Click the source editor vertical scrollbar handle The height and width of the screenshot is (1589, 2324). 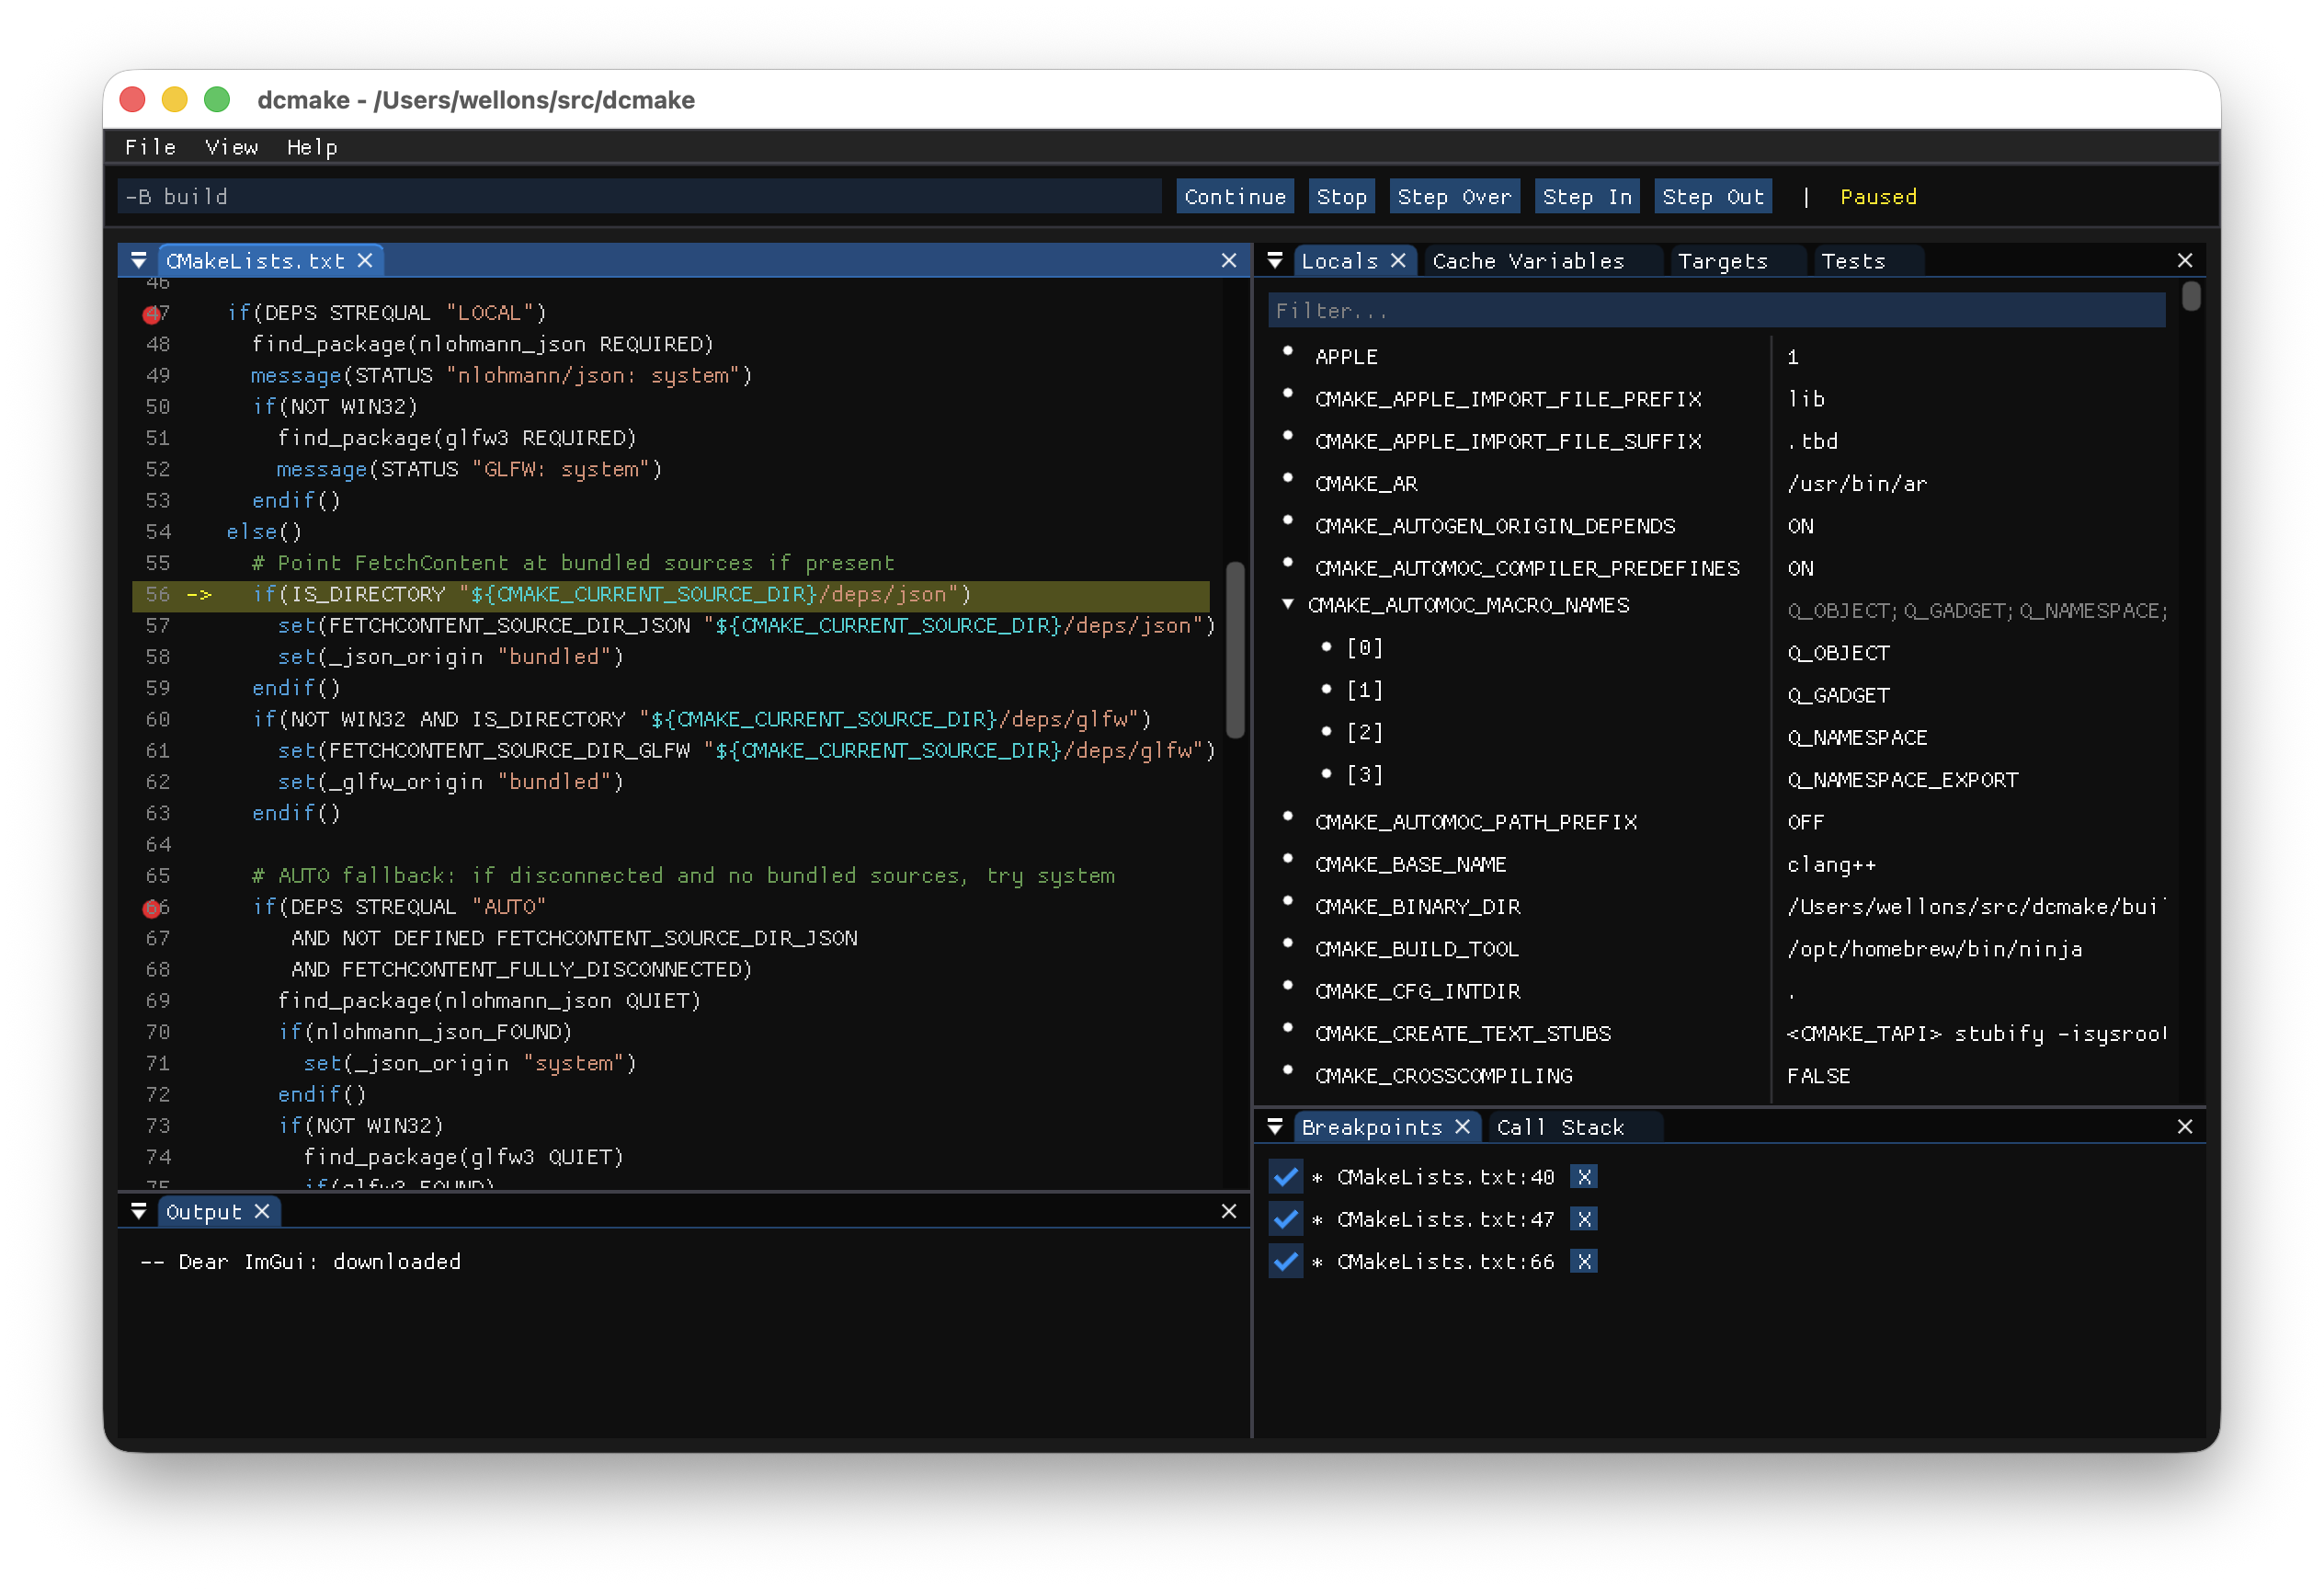pos(1235,650)
